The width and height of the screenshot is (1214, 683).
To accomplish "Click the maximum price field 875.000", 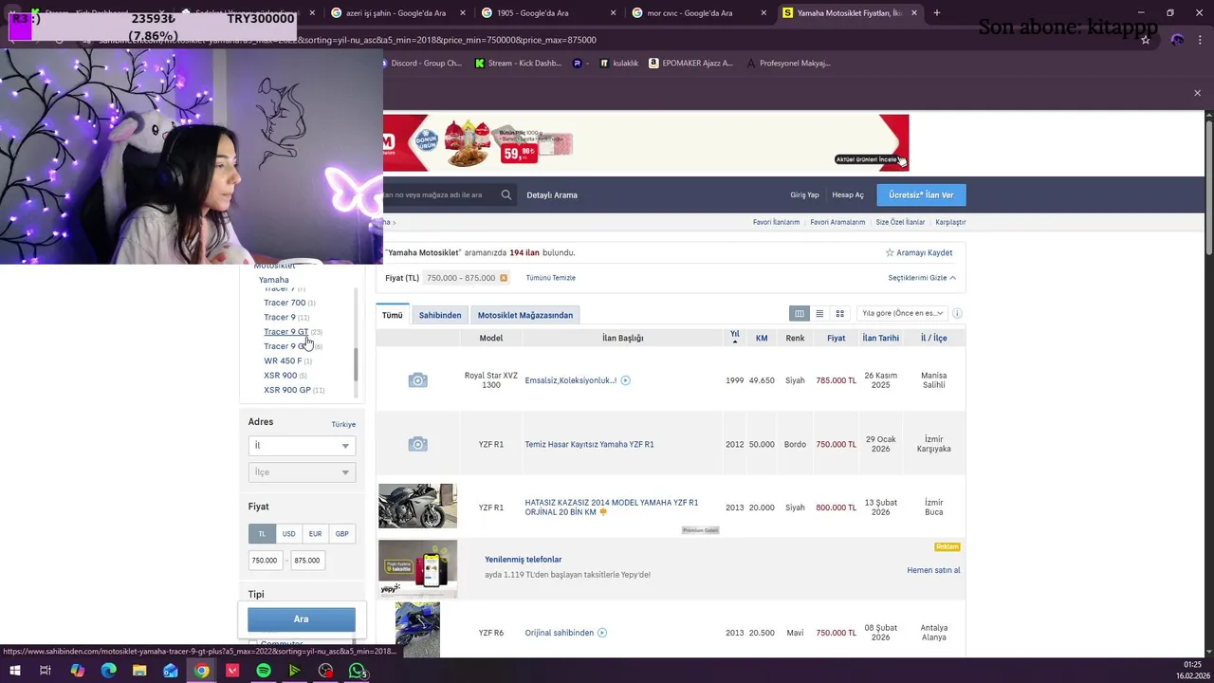I will click(309, 561).
